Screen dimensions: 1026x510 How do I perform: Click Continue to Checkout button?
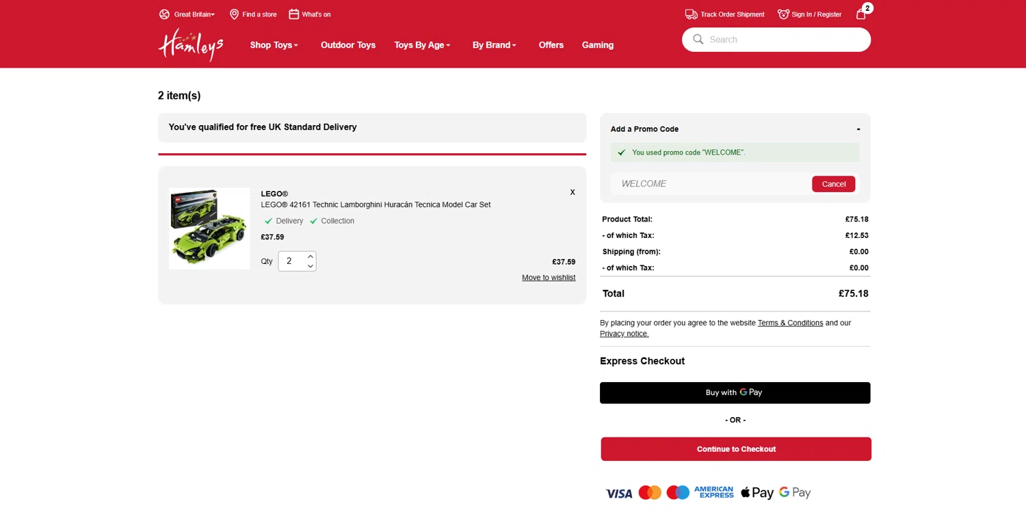(x=736, y=449)
